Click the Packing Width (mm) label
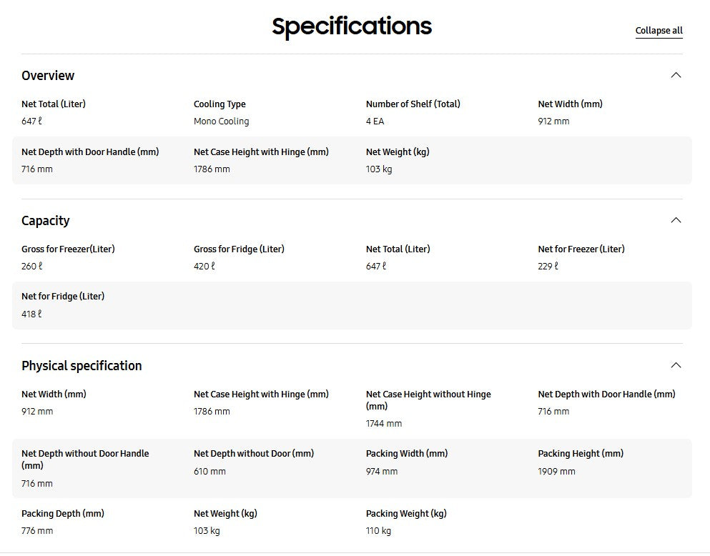Image resolution: width=710 pixels, height=556 pixels. click(407, 454)
